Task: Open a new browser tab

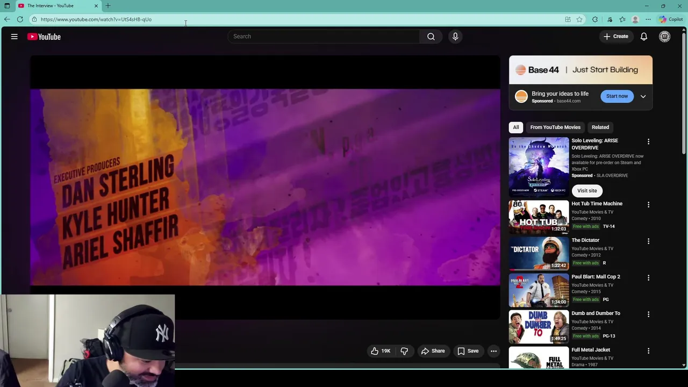Action: click(108, 6)
